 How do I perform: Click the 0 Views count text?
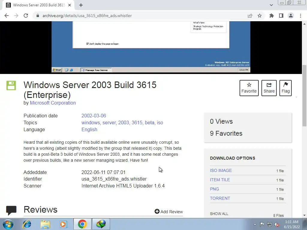(x=221, y=122)
